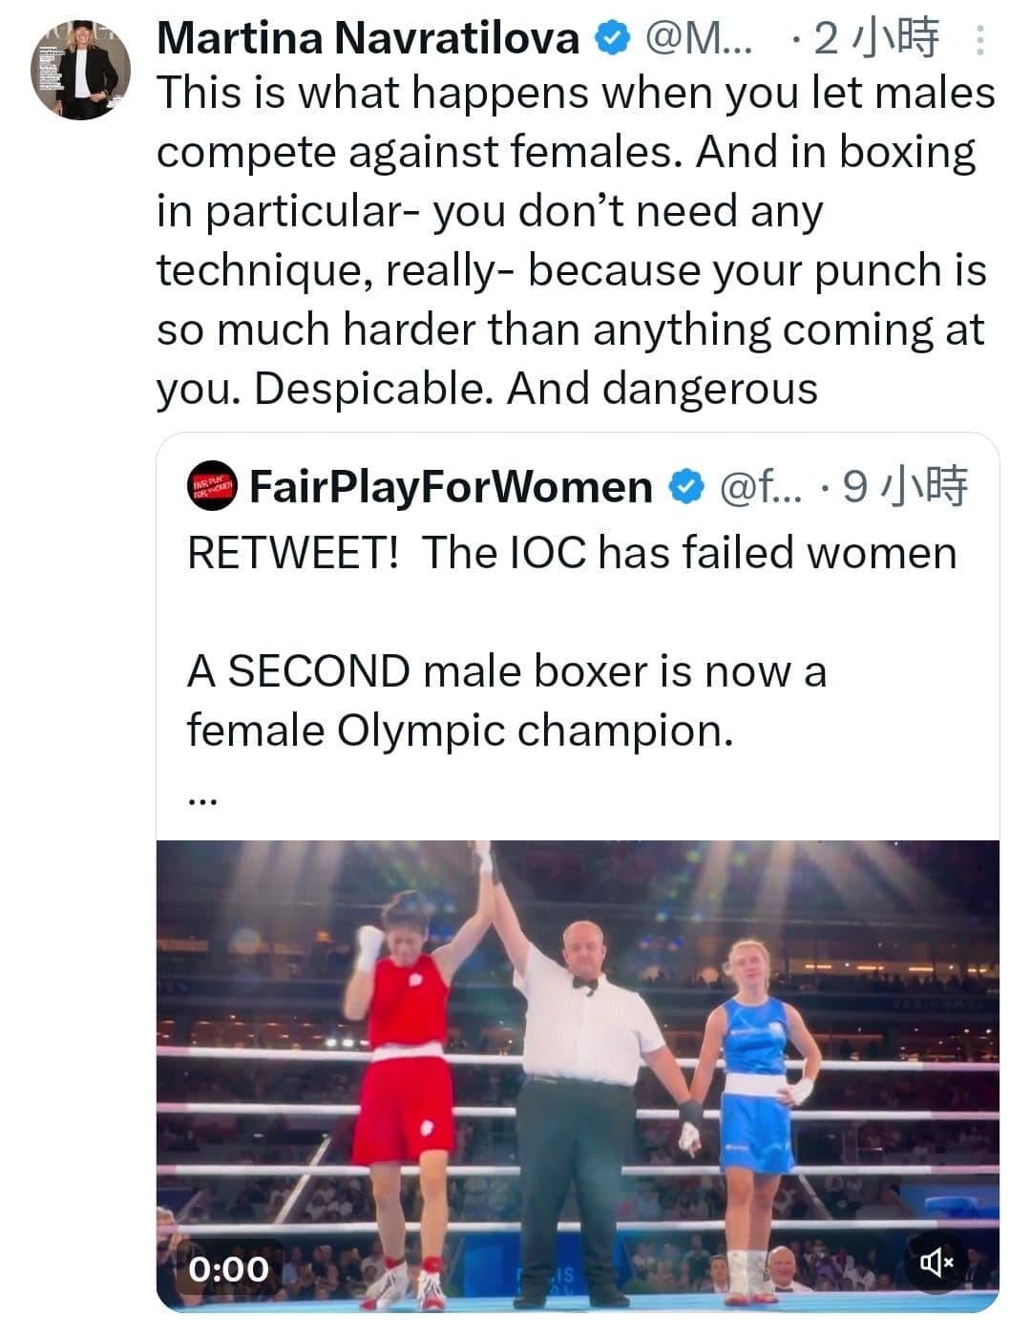Click the truncated @M... handle
Screen dimensions: 1031x1336
point(699,39)
